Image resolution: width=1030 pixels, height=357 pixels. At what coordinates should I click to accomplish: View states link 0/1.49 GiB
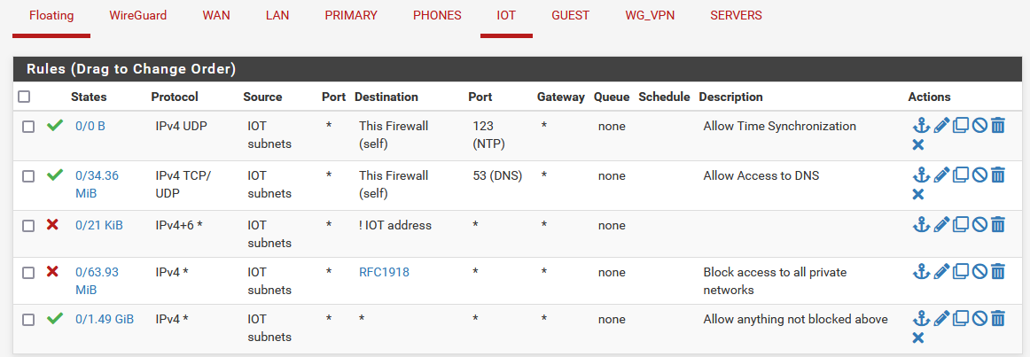point(105,320)
